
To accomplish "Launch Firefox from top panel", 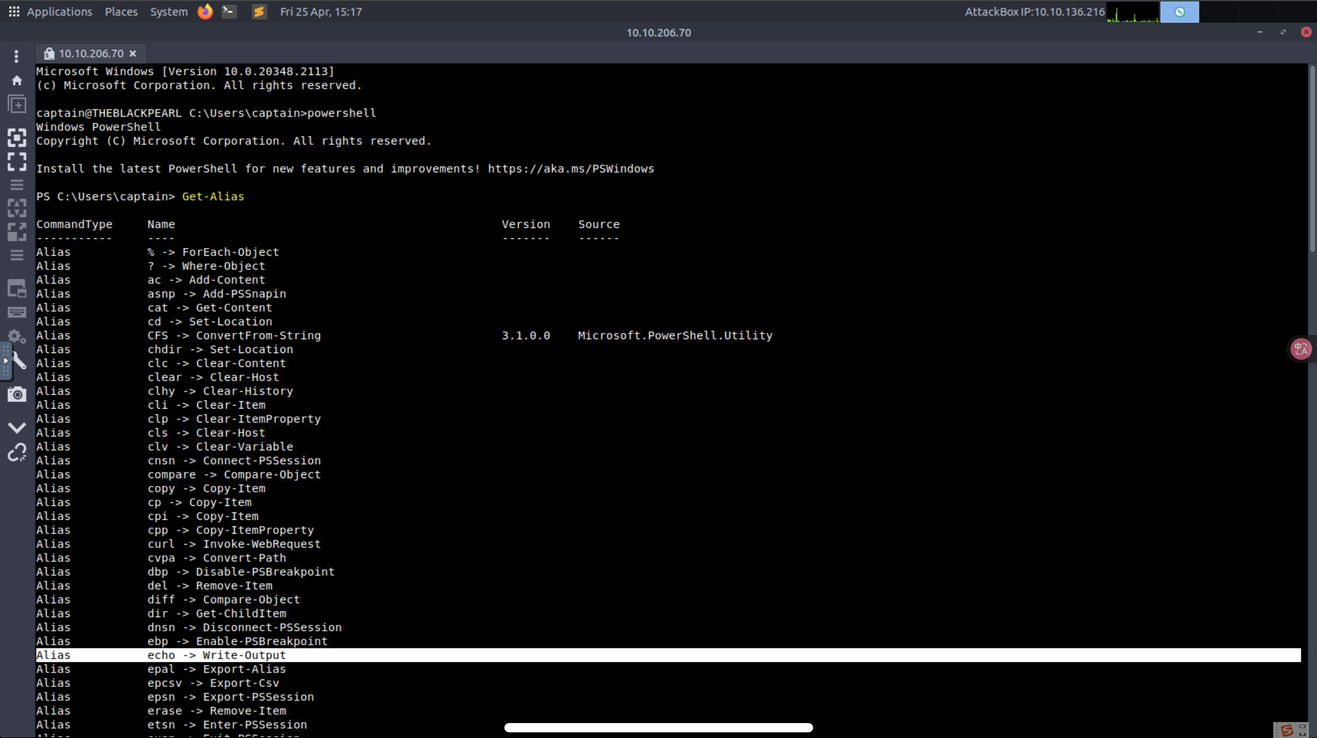I will click(205, 11).
